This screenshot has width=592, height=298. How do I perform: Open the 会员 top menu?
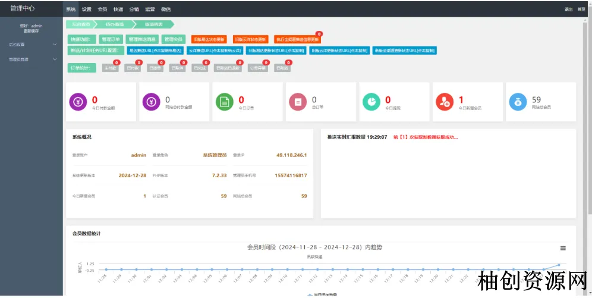(103, 10)
